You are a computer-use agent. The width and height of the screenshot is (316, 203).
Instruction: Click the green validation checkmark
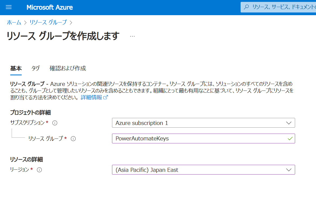pyautogui.click(x=290, y=138)
